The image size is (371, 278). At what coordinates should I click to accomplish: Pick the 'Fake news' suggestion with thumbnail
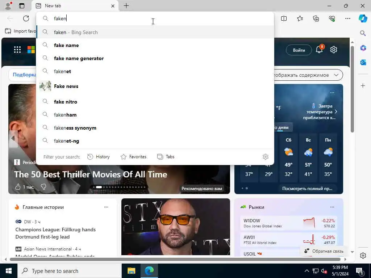155,86
